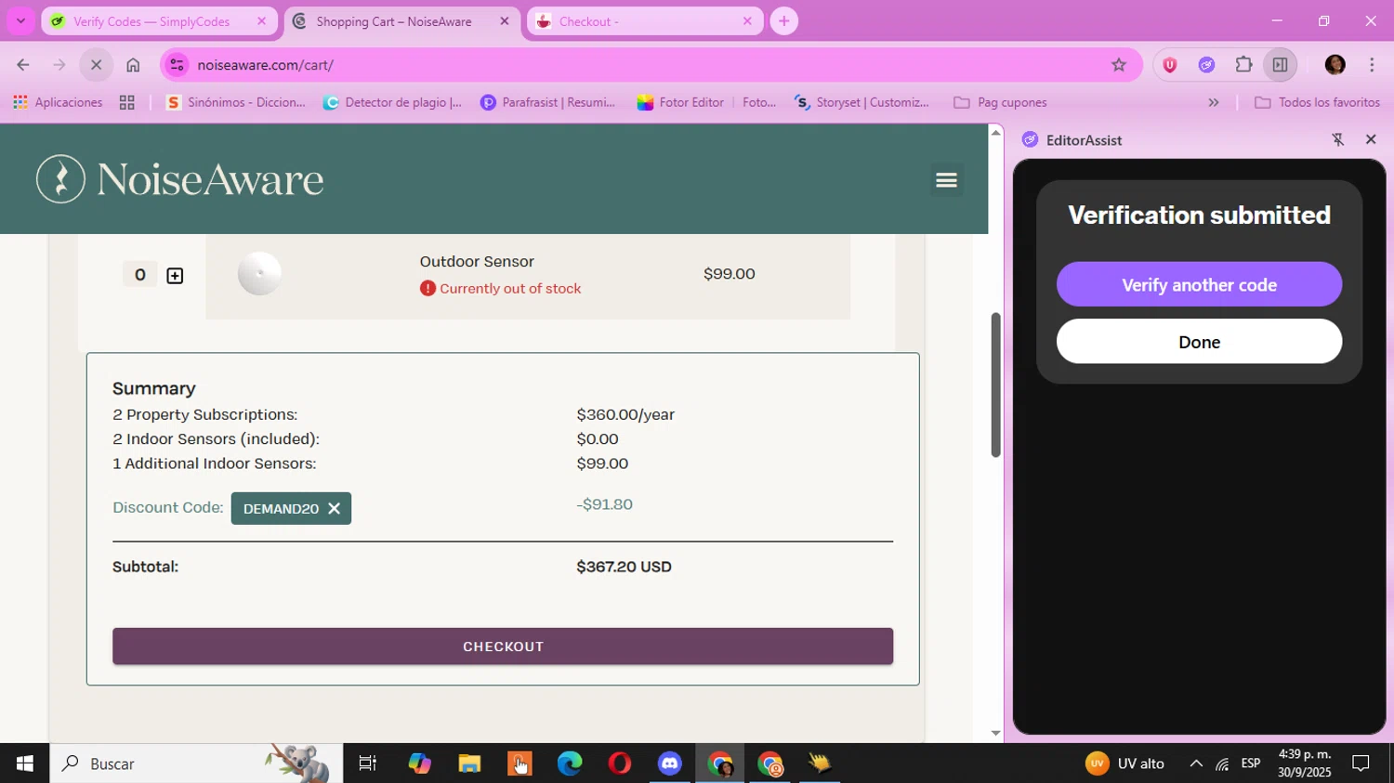Open Copilot from the taskbar
The height and width of the screenshot is (783, 1394).
419,763
